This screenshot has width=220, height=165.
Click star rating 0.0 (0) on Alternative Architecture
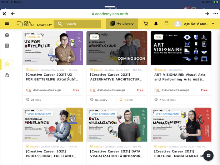point(126,100)
